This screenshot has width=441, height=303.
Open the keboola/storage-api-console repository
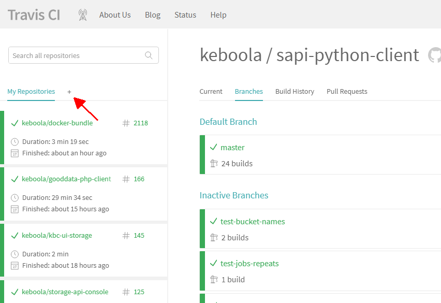[x=65, y=292]
